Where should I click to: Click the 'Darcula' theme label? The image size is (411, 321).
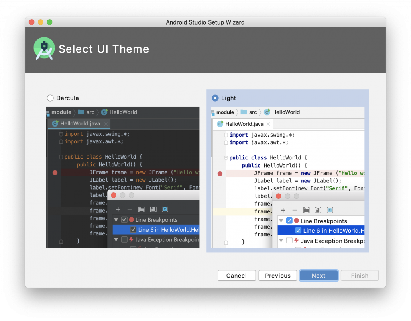coord(67,98)
